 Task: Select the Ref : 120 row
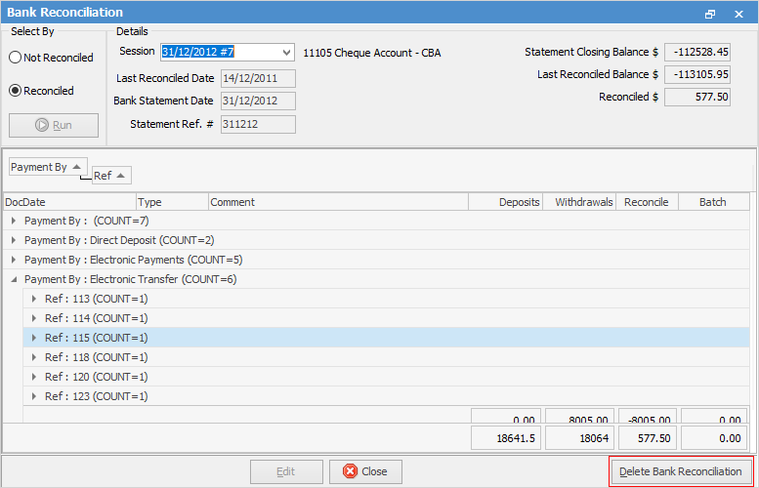[x=96, y=377]
